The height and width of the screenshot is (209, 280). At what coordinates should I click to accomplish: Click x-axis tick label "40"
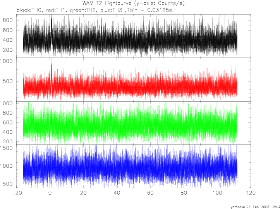tap(117, 193)
